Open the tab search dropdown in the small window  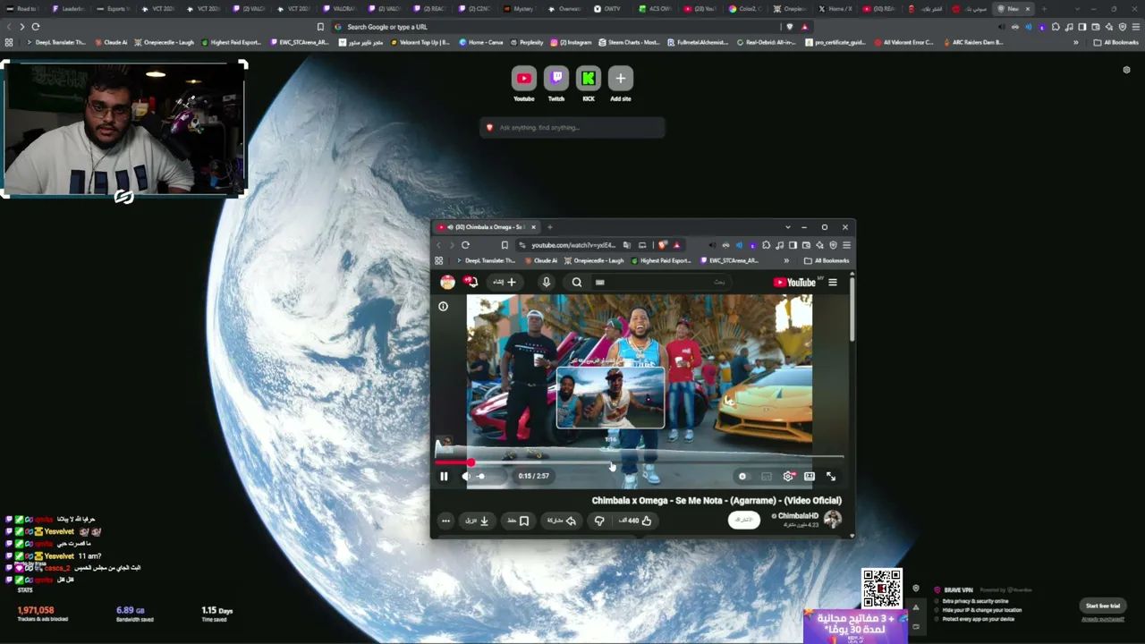point(787,227)
